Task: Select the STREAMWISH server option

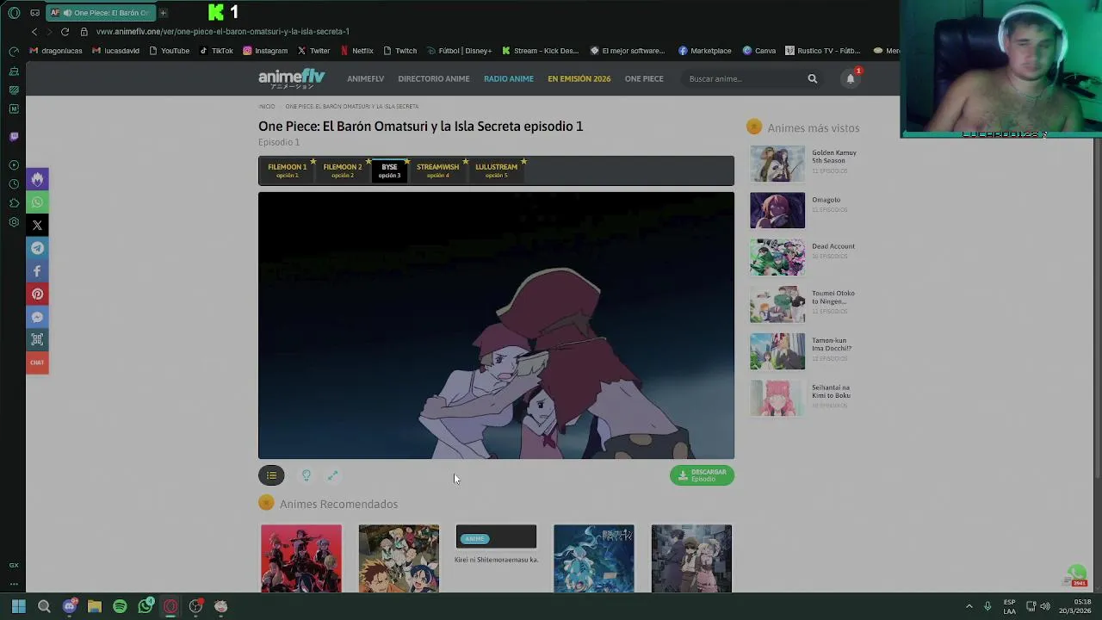Action: [x=437, y=170]
